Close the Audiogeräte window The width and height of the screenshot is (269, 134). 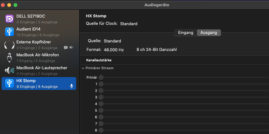(3, 5)
